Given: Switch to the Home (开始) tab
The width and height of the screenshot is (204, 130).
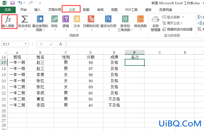Looking at the screenshot, I should [23, 10].
